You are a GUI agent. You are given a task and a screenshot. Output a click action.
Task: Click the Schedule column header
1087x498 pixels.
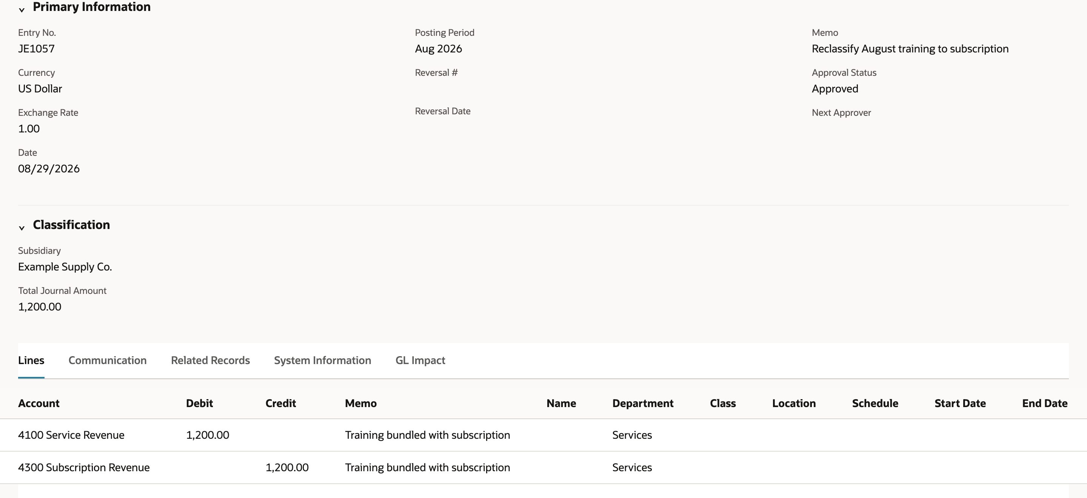pyautogui.click(x=875, y=403)
